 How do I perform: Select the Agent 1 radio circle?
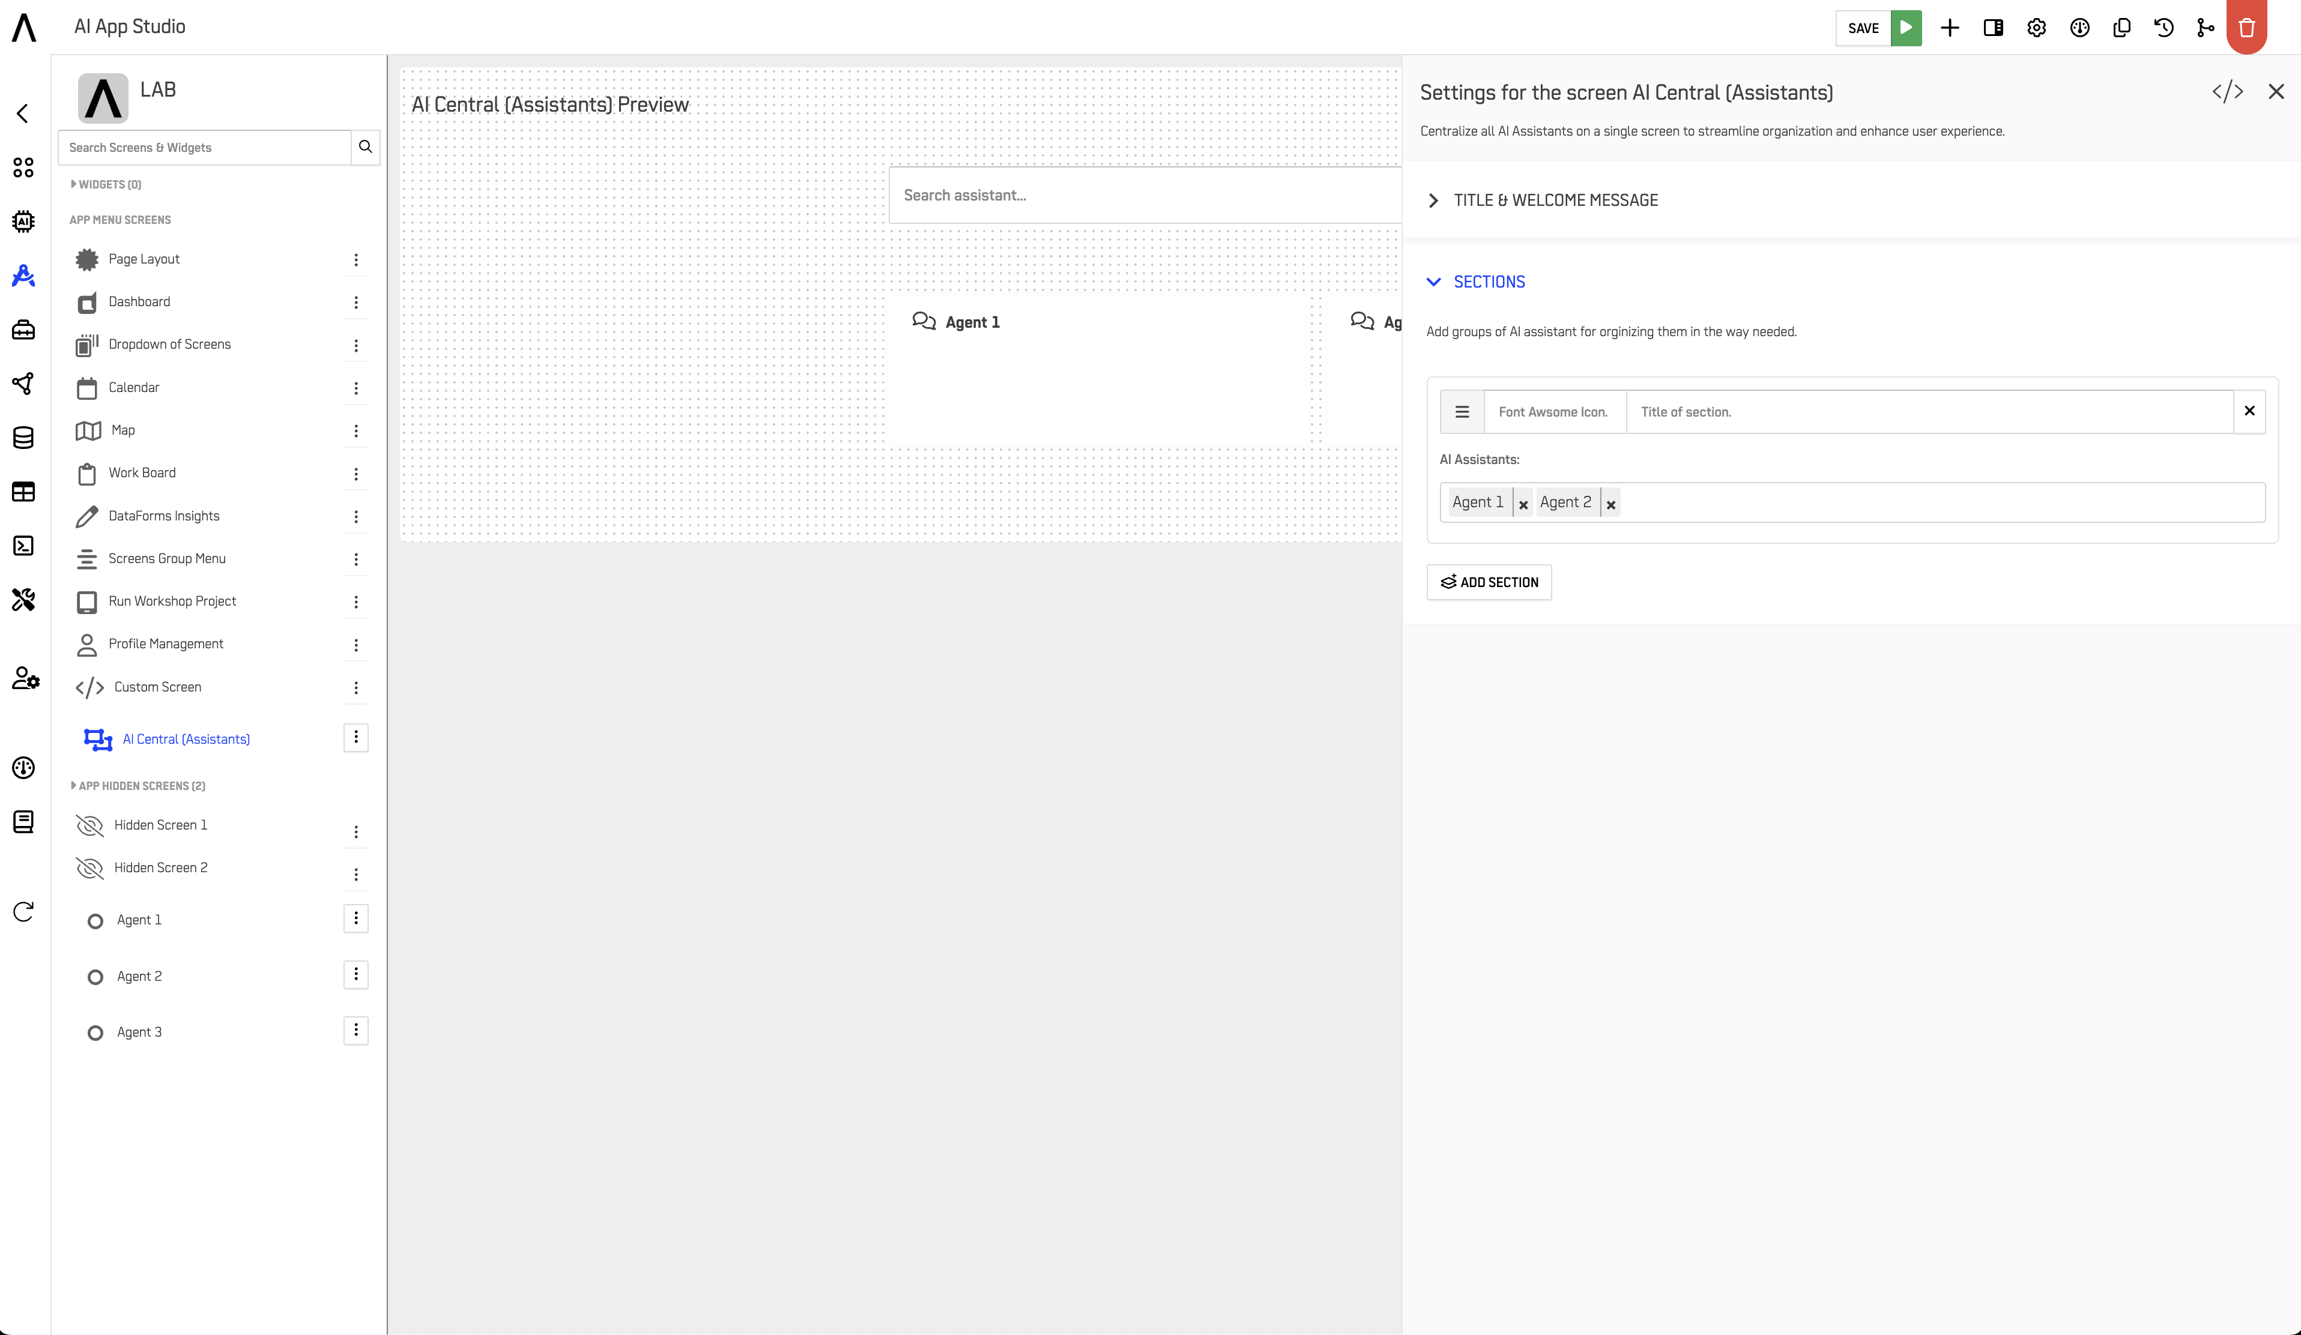[95, 921]
